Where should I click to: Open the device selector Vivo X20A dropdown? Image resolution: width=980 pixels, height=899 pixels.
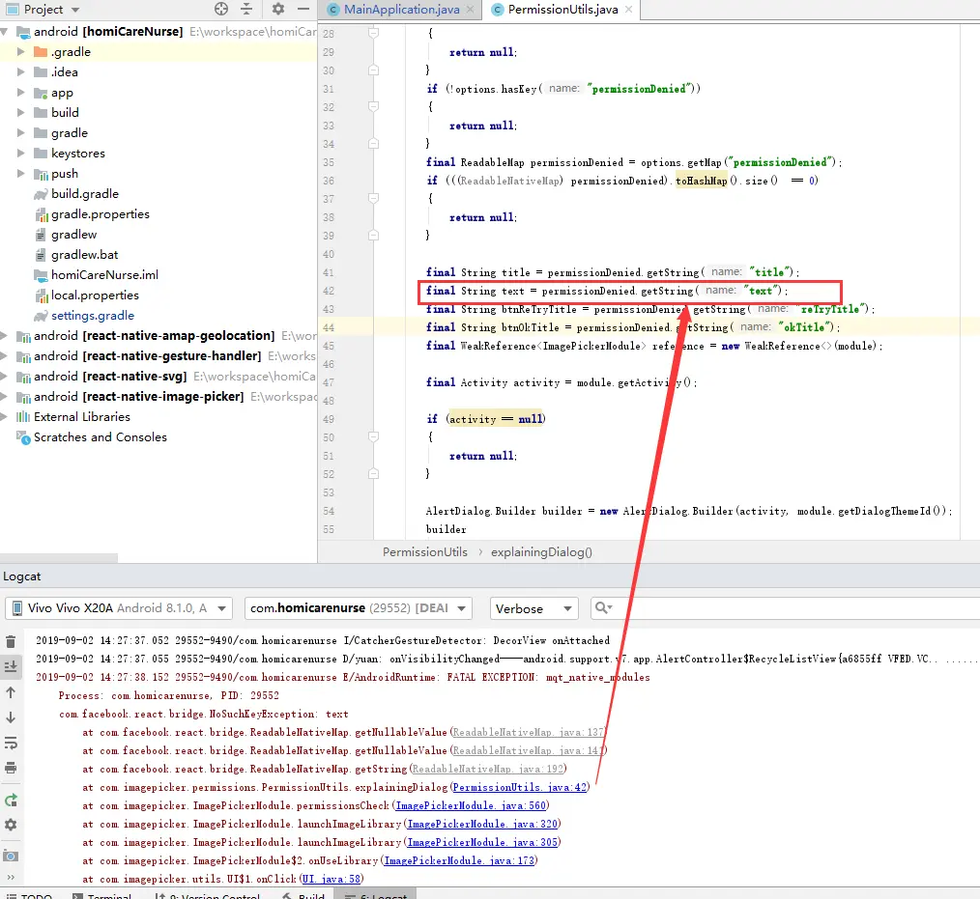click(119, 608)
